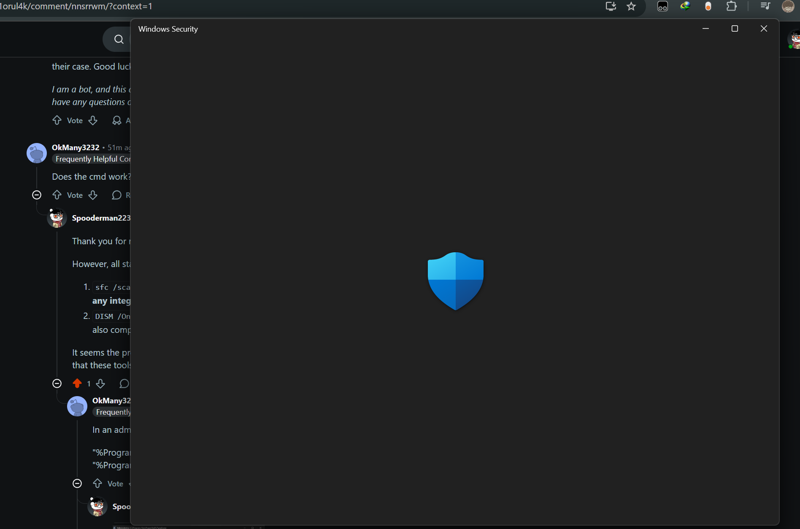Image resolution: width=800 pixels, height=529 pixels.
Task: Click the colorful bird extension icon
Action: (x=685, y=6)
